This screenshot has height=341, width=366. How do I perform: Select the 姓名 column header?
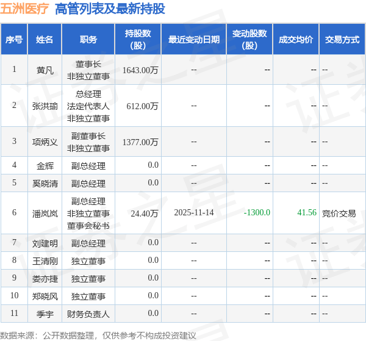point(45,40)
